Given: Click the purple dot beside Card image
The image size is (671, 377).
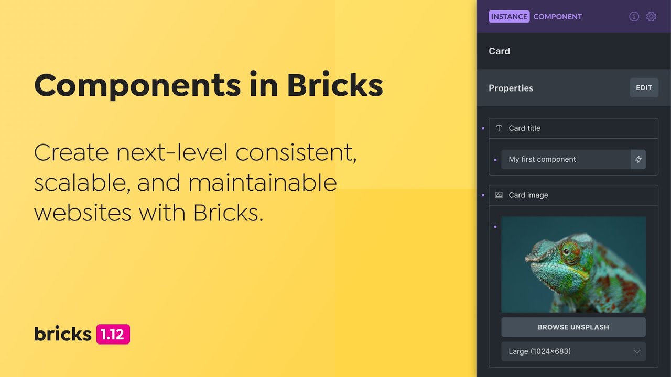Looking at the screenshot, I should point(483,195).
